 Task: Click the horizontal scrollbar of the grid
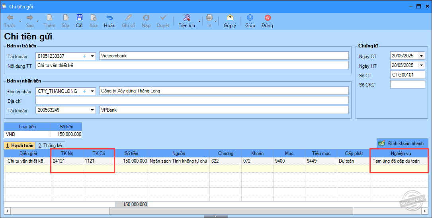pyautogui.click(x=231, y=211)
